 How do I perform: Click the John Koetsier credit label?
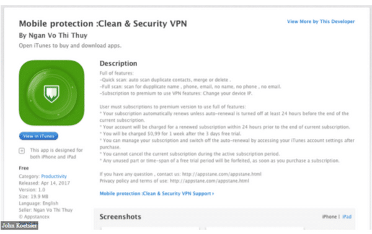click(x=19, y=225)
